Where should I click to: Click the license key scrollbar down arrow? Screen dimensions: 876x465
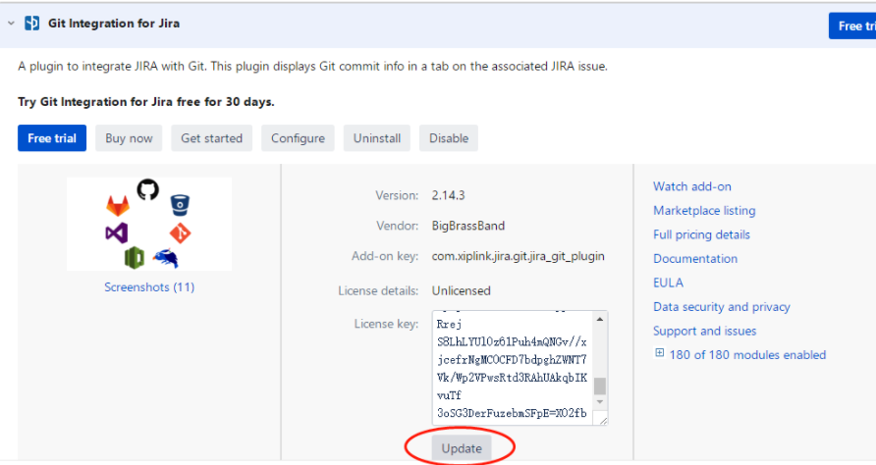(x=599, y=402)
